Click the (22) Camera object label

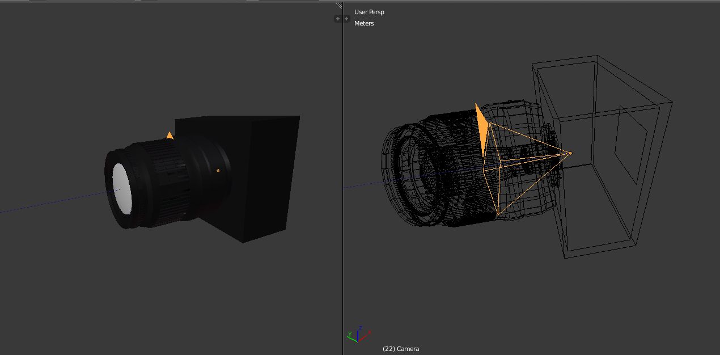coord(401,349)
